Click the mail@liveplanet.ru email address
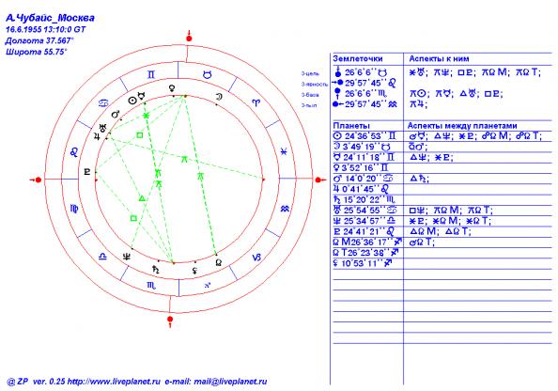This screenshot has height=391, width=558. 230,382
